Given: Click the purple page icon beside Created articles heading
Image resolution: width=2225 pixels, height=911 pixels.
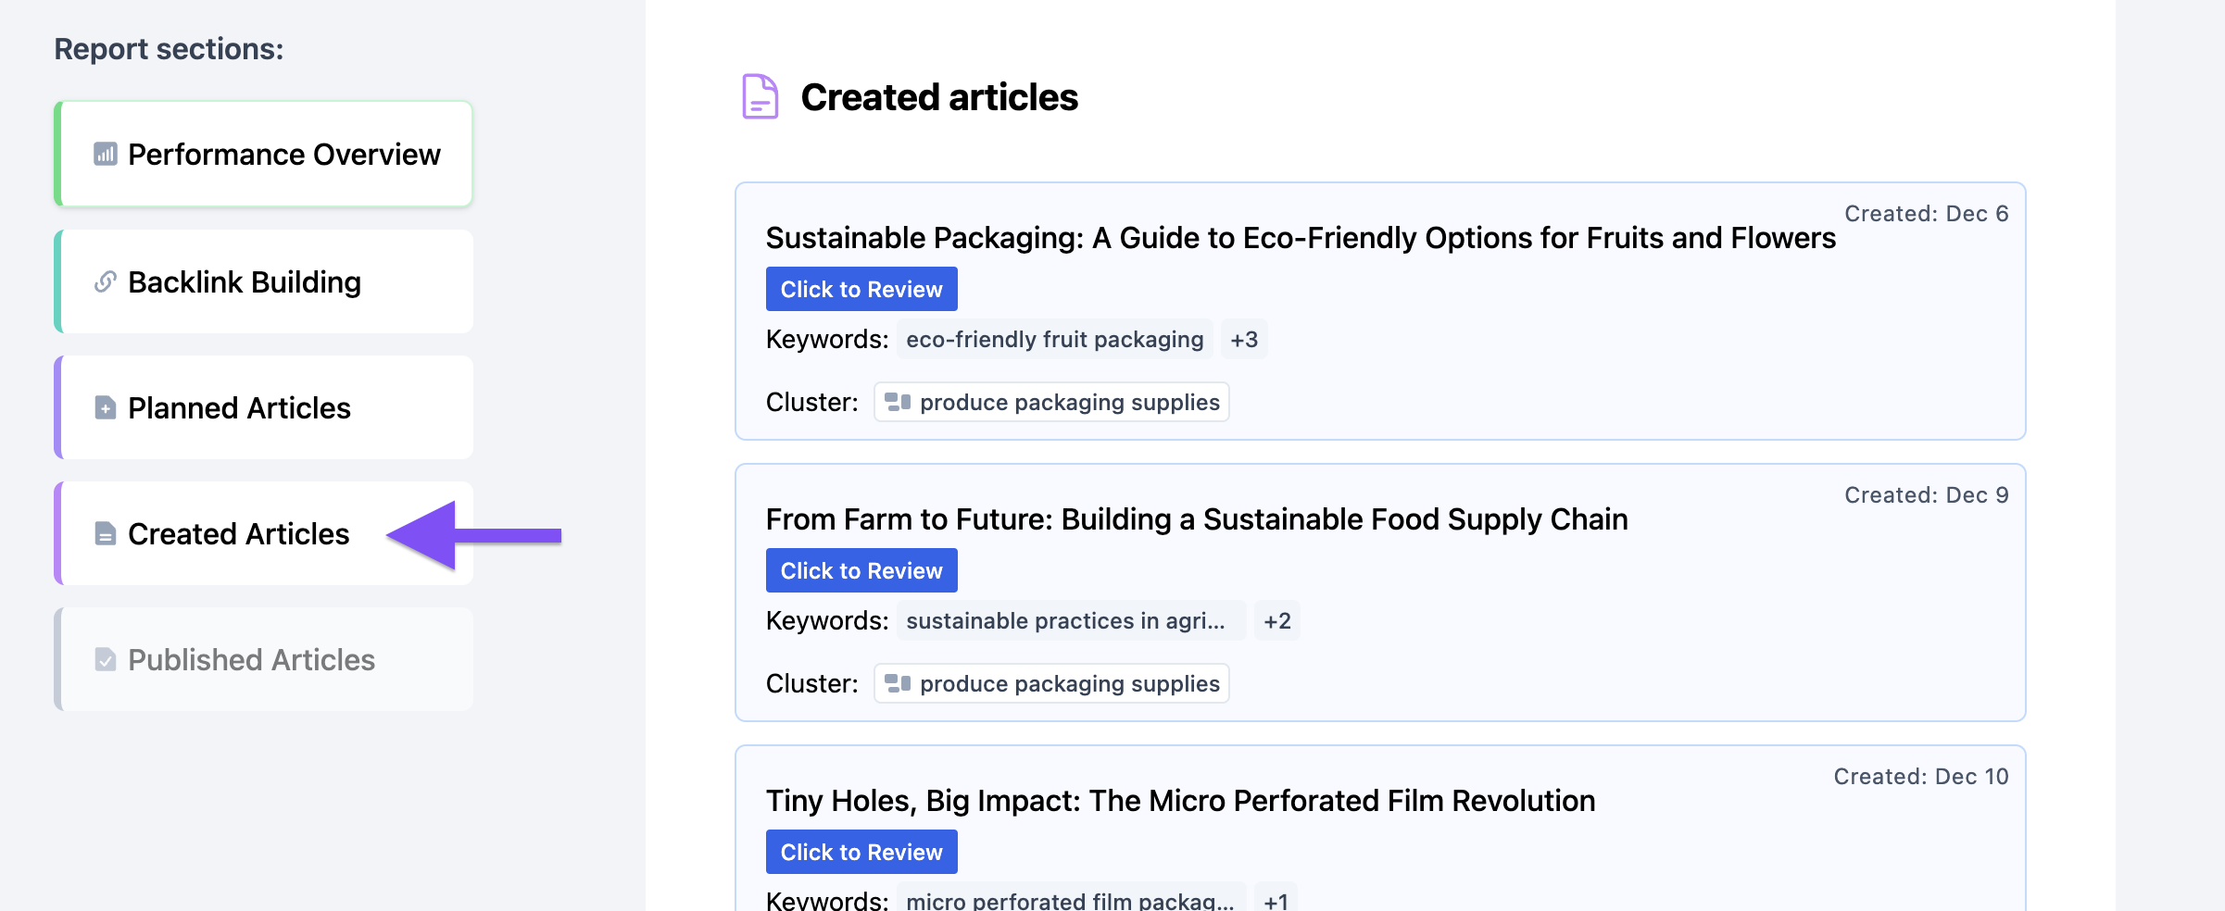Looking at the screenshot, I should pyautogui.click(x=758, y=96).
